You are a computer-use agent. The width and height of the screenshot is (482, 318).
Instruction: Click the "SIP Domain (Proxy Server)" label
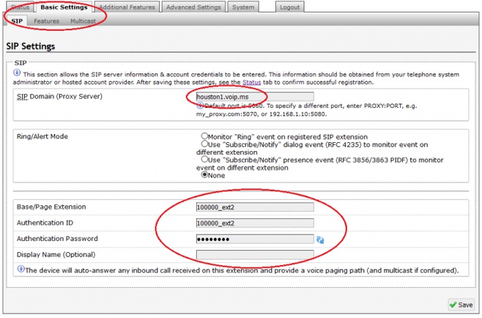(59, 96)
